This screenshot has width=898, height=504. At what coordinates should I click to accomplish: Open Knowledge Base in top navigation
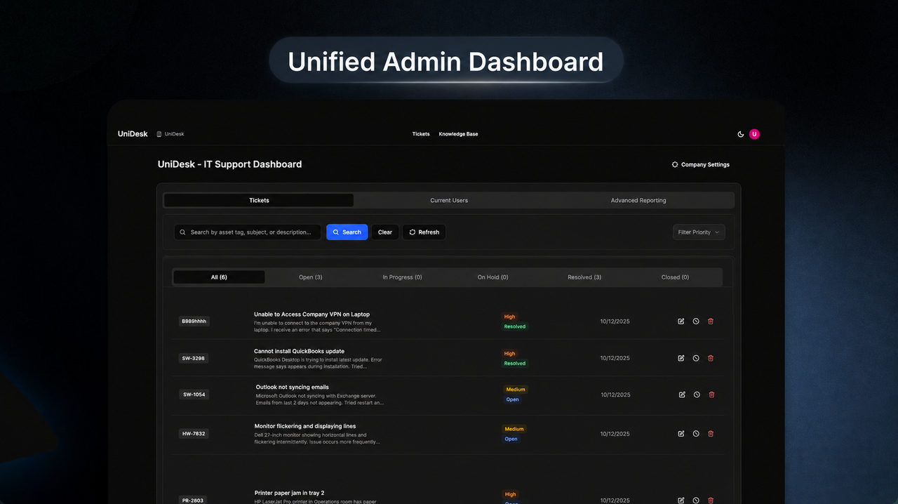click(x=458, y=134)
